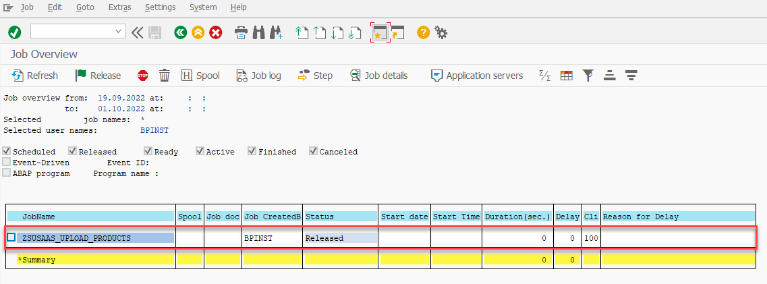Click the Delete trash can icon
The image size is (767, 284).
pyautogui.click(x=165, y=76)
